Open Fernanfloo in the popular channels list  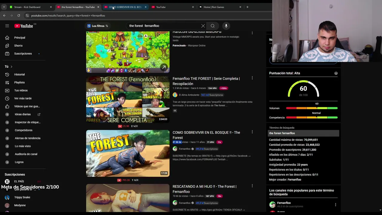(284, 203)
